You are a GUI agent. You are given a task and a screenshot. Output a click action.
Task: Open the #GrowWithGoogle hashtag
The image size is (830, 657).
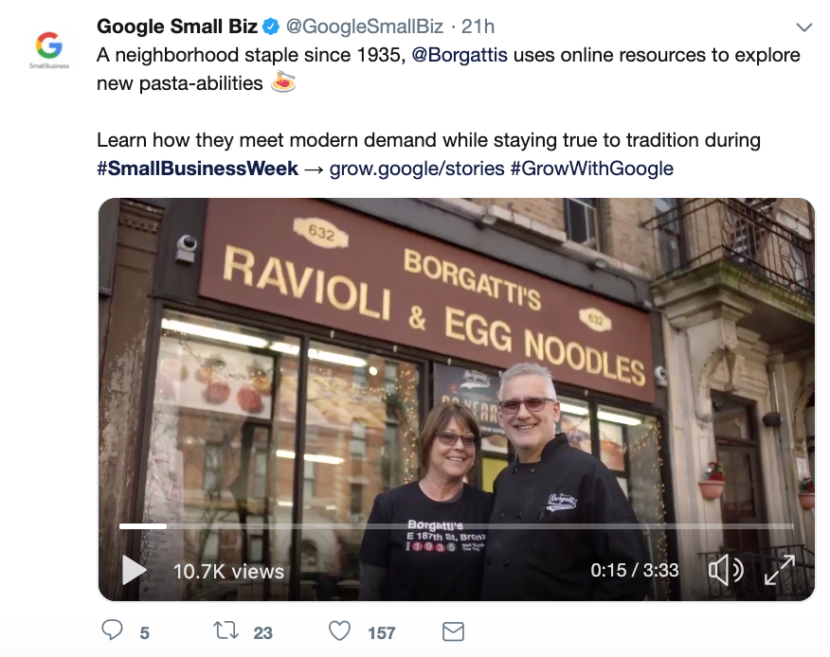tap(592, 169)
